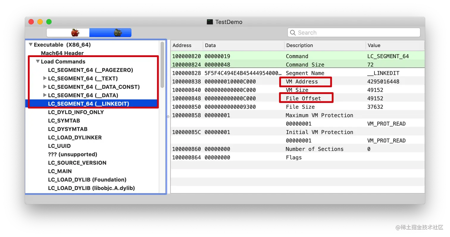Select the Command Size row

(x=298, y=64)
